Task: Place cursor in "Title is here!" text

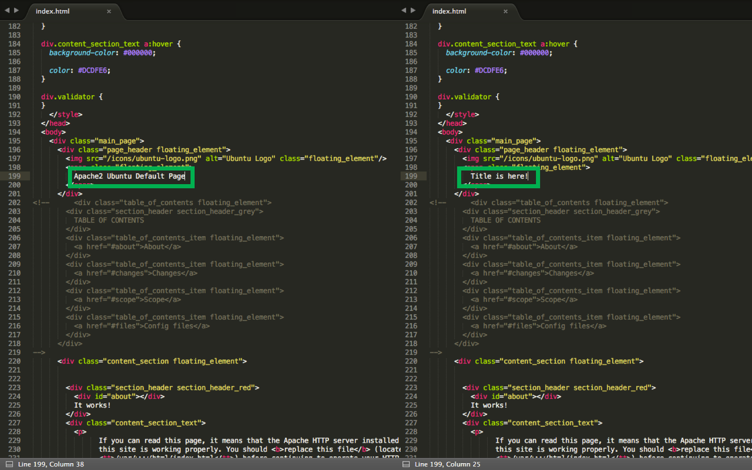Action: pyautogui.click(x=499, y=177)
